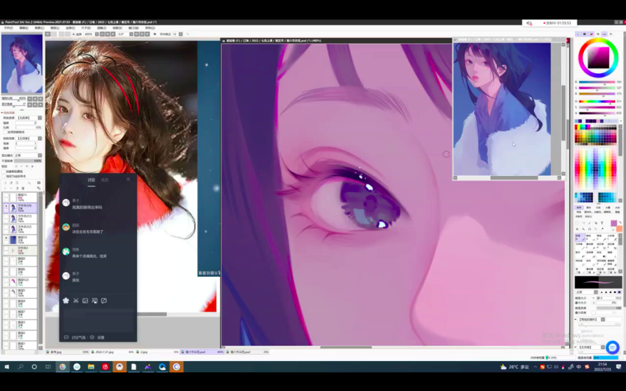Select the eyedropper tool

click(602, 229)
